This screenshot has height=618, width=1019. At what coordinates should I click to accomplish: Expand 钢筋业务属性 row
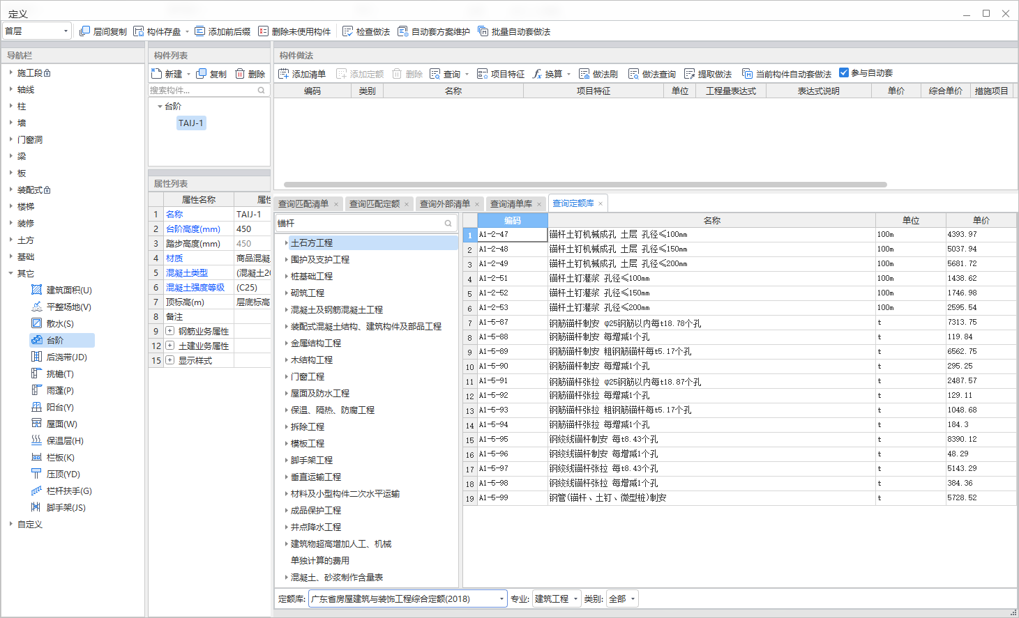(x=169, y=331)
